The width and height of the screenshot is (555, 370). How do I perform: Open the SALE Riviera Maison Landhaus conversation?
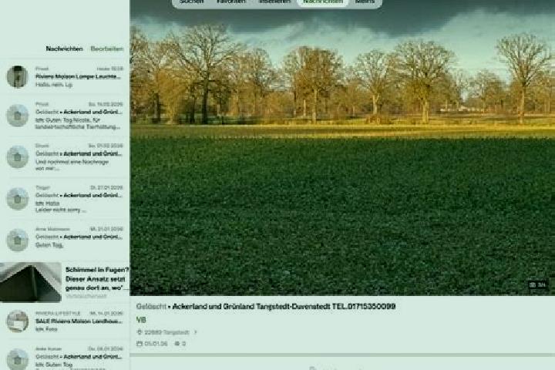coord(65,321)
